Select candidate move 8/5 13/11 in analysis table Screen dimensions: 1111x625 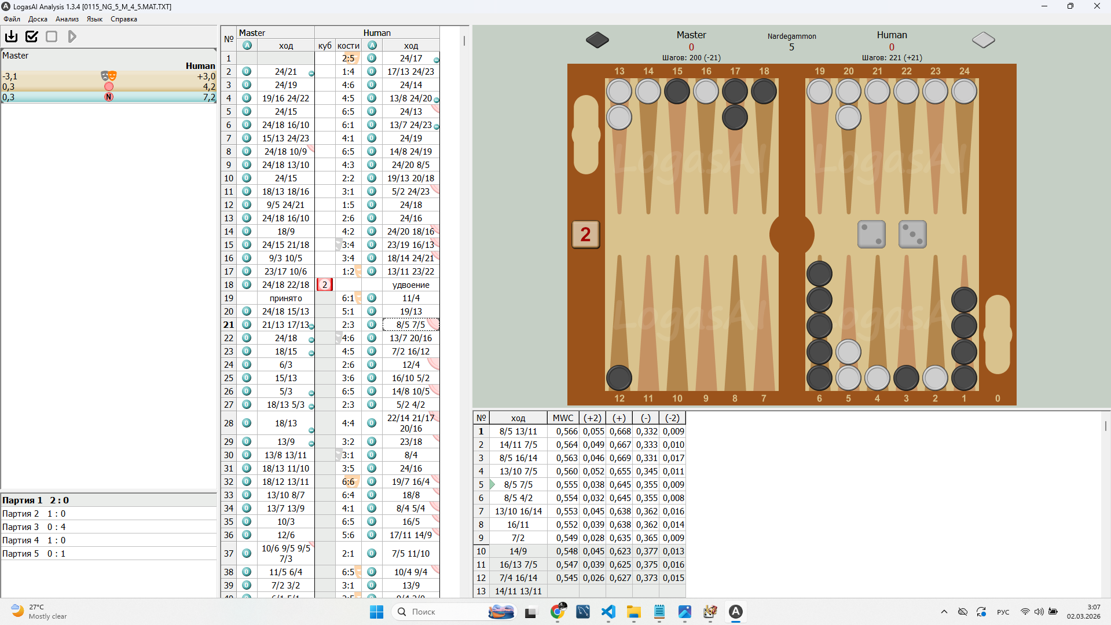518,432
